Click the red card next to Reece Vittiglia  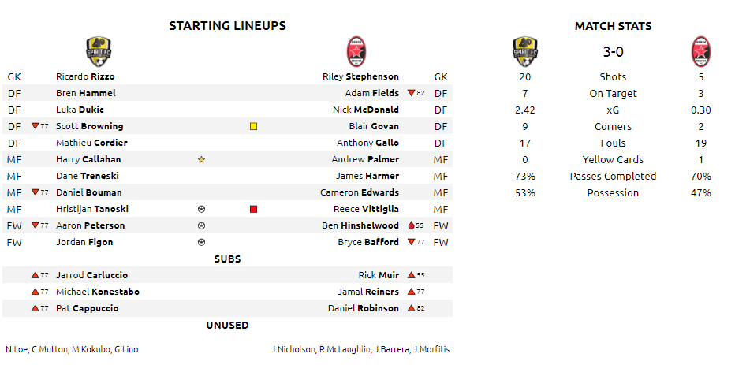tap(254, 209)
